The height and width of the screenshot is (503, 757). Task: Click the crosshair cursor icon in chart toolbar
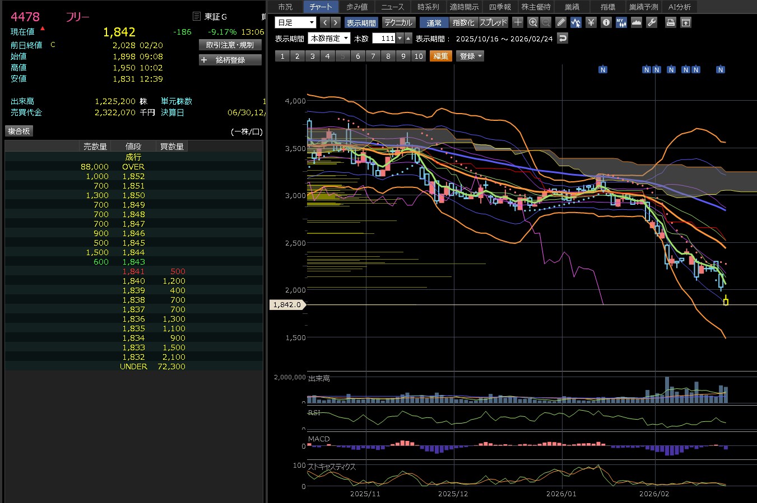(518, 22)
